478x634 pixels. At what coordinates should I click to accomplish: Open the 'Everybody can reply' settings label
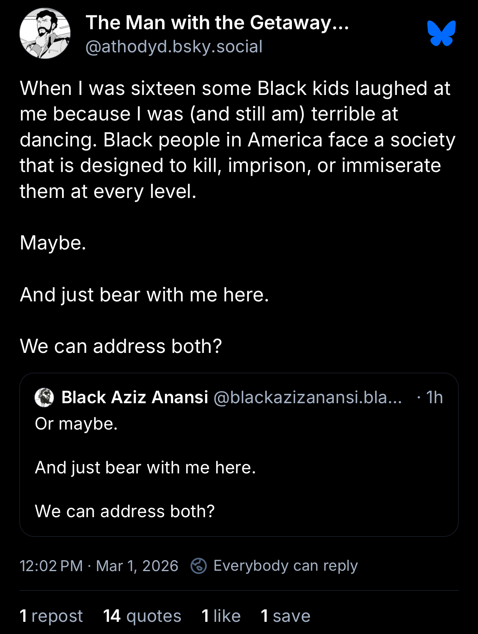point(285,565)
